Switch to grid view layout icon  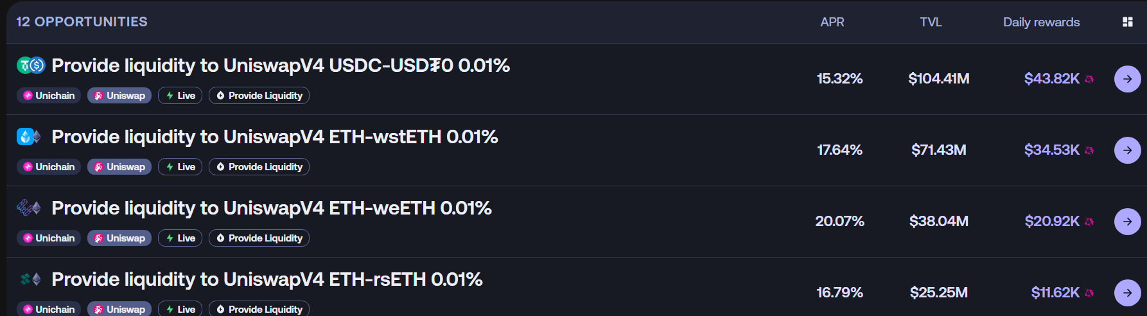pos(1127,22)
